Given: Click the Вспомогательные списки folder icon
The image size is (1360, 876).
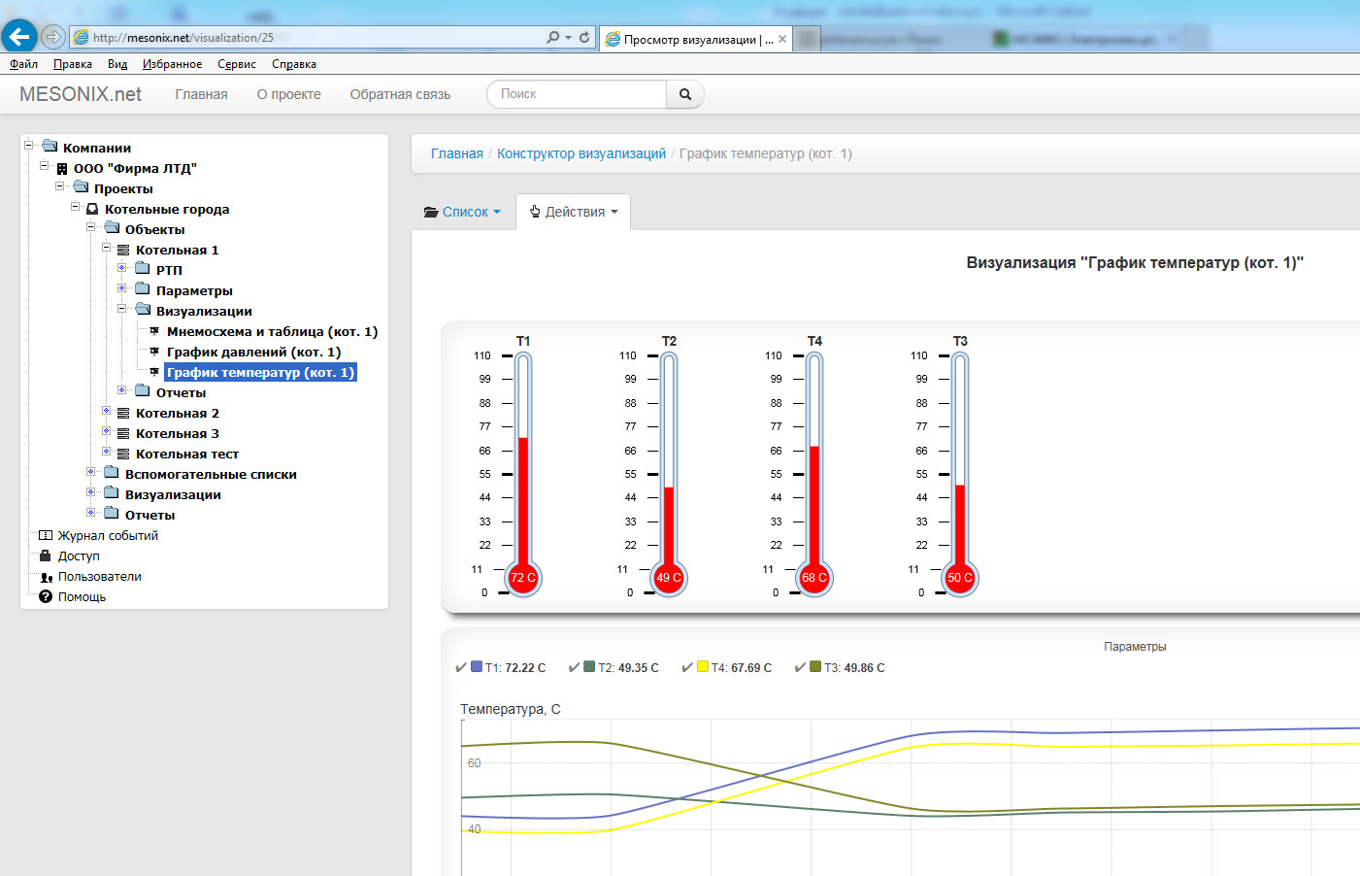Looking at the screenshot, I should pos(112,473).
